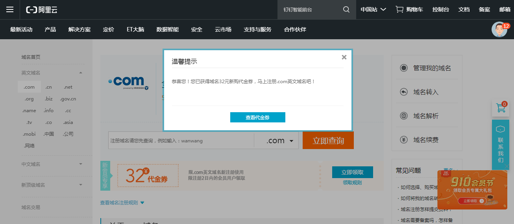Open 联系我们 contact side widget

[501, 145]
